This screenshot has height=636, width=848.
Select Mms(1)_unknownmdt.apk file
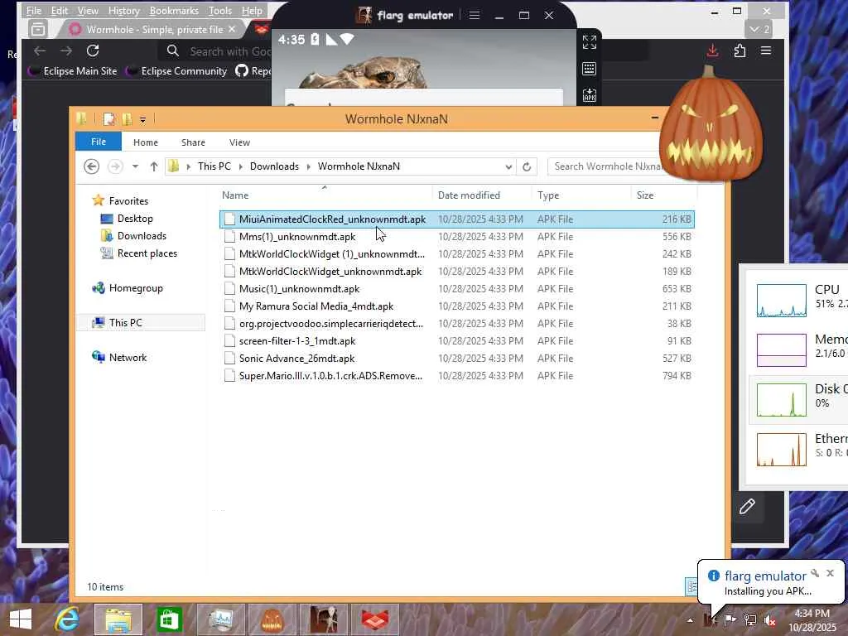point(457,236)
